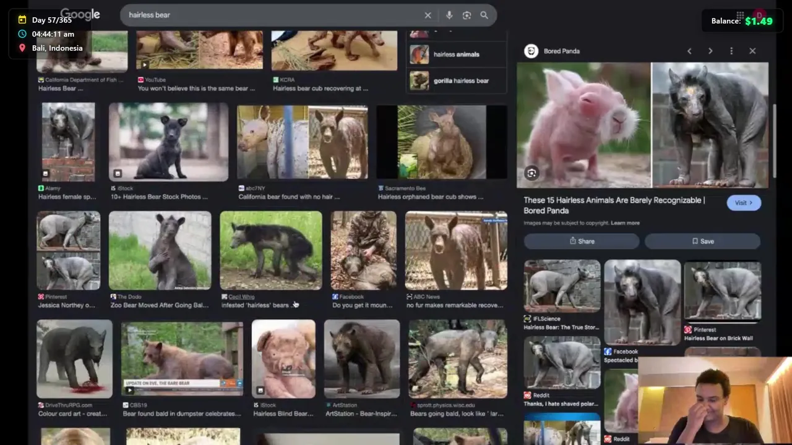Viewport: 792px width, 445px height.
Task: Open the CBS19 bald bear dumpster video
Action: click(182, 358)
